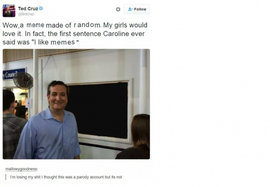Open the mallowygoodness username link

pyautogui.click(x=21, y=169)
